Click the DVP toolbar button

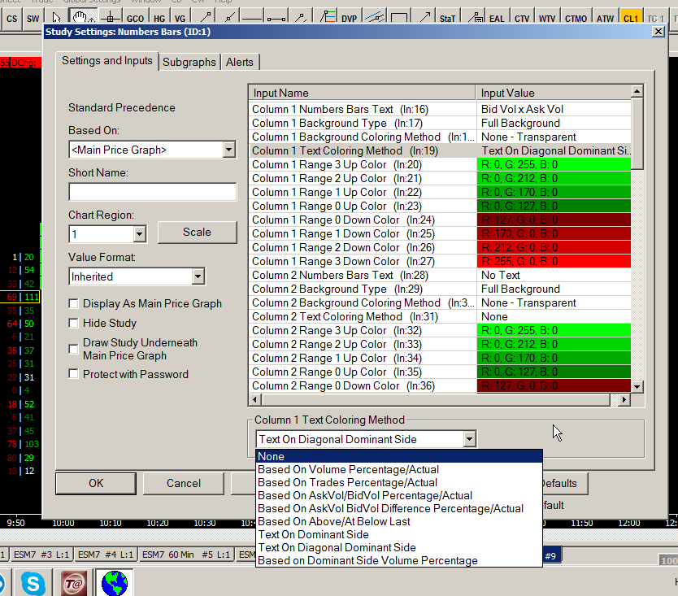pyautogui.click(x=349, y=18)
